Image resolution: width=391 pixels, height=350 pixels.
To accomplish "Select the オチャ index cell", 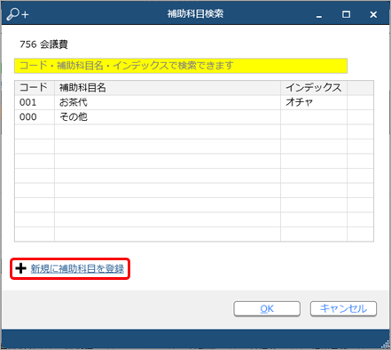I will (314, 102).
